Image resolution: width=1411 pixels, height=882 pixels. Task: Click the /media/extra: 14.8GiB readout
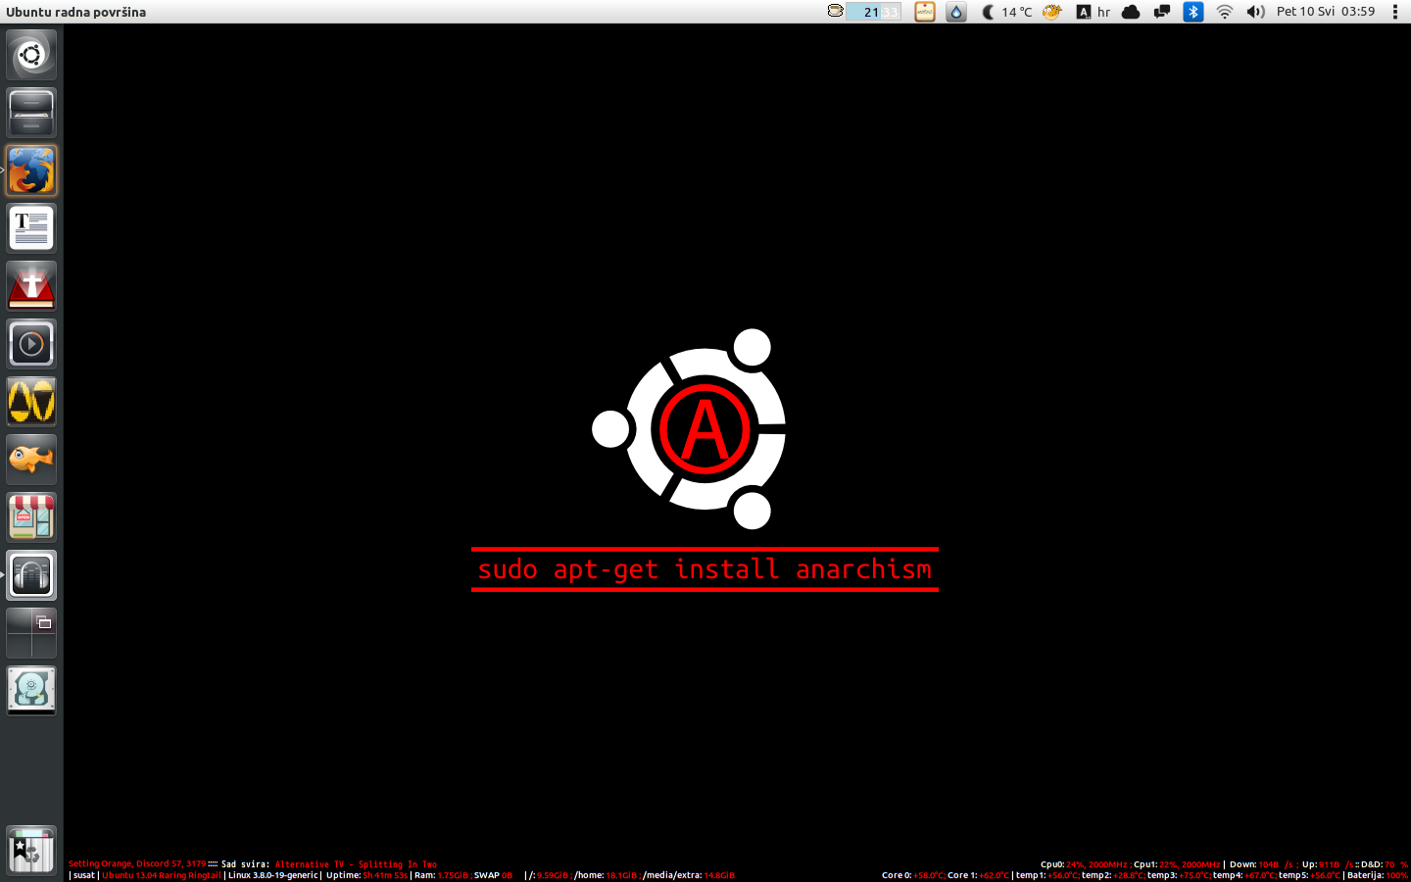(x=689, y=875)
